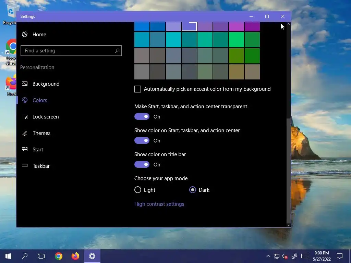
Task: Open High contrast settings link
Action: pos(159,204)
